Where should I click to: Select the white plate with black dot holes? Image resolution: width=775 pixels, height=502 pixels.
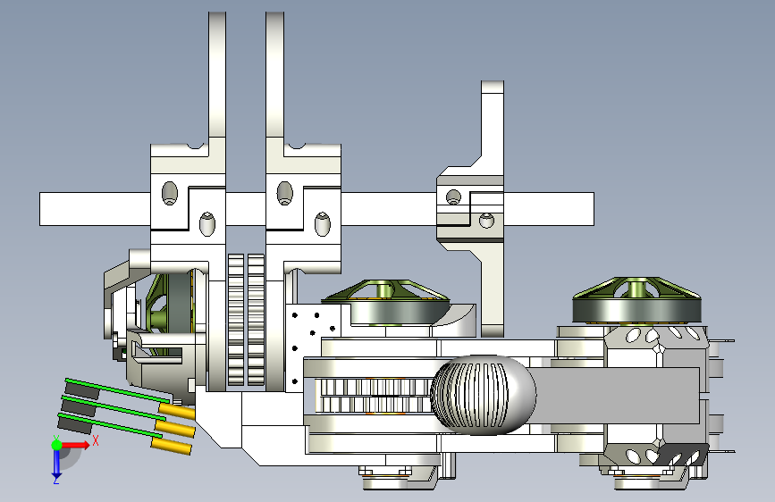[313, 346]
